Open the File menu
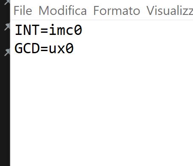This screenshot has height=166, width=193. 23,11
